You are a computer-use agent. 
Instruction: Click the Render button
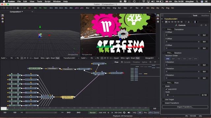pos(93,112)
